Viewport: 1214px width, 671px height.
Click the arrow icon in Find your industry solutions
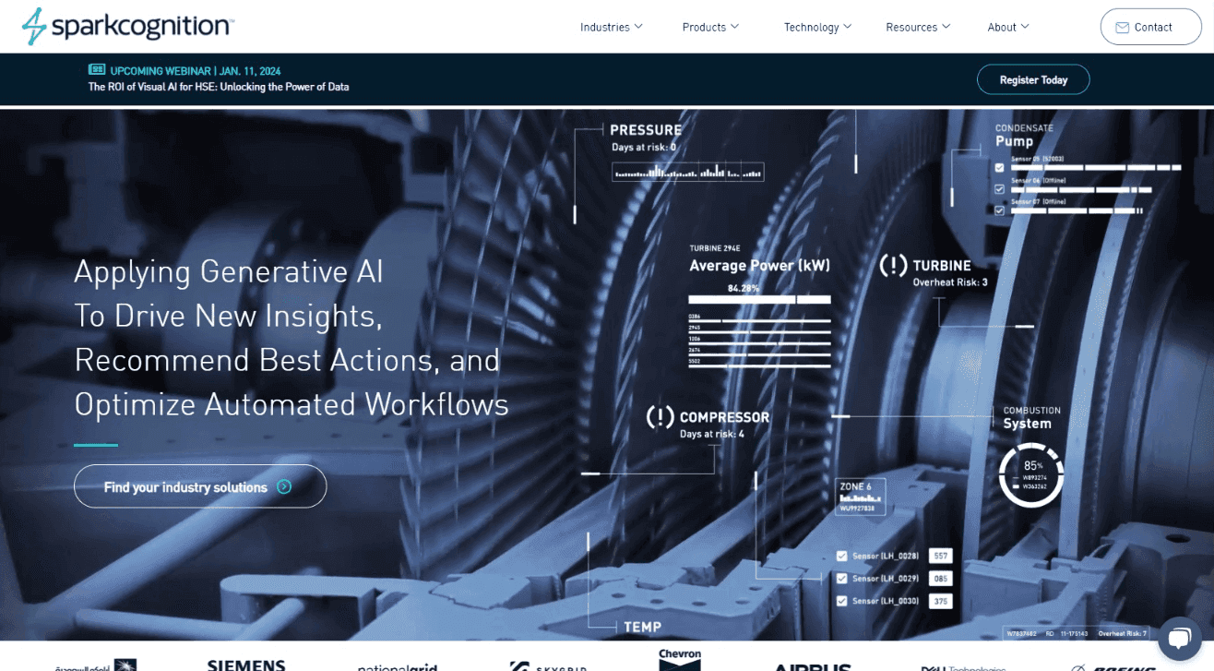coord(284,486)
